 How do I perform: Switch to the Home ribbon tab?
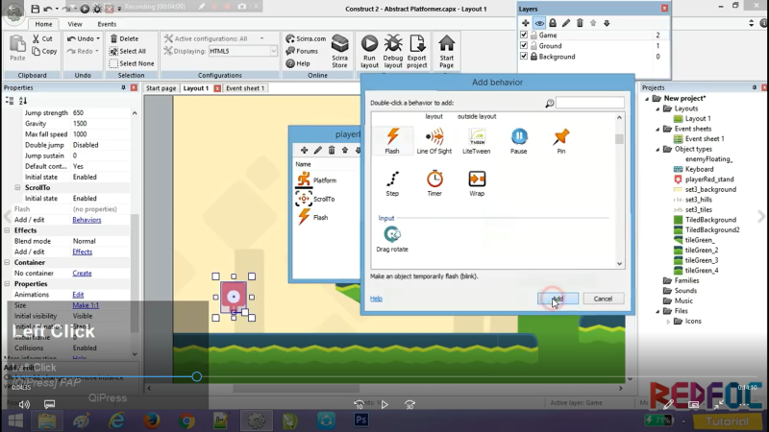point(43,24)
